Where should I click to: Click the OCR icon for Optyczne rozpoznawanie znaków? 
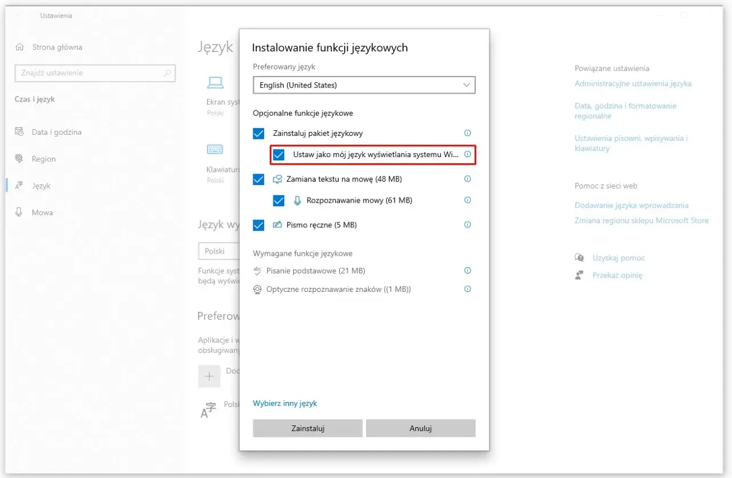point(257,290)
